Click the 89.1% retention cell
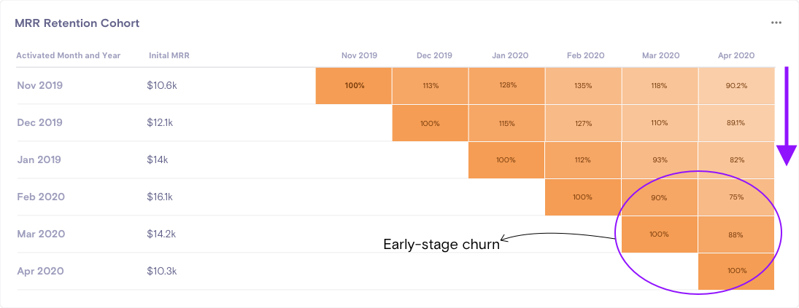Viewport: 799px width, 308px height. click(736, 122)
